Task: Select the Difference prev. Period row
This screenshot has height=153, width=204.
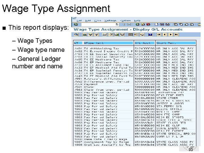Action: point(135,81)
